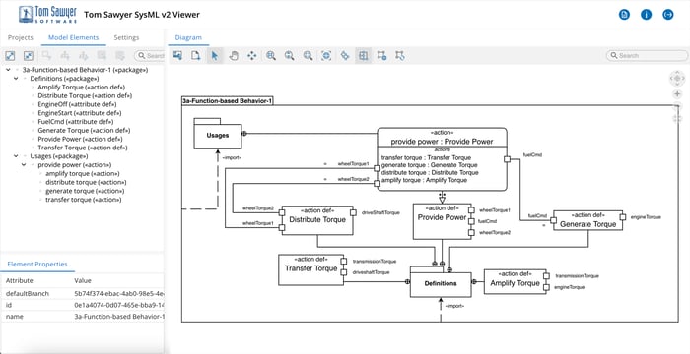Click the third magnifier zoom tool icon

(308, 55)
